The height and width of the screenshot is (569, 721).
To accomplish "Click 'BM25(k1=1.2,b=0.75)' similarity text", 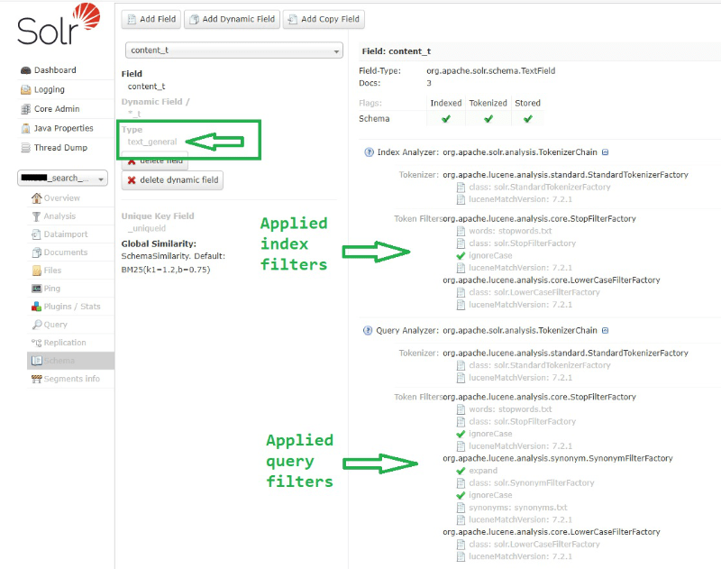I will tap(166, 270).
